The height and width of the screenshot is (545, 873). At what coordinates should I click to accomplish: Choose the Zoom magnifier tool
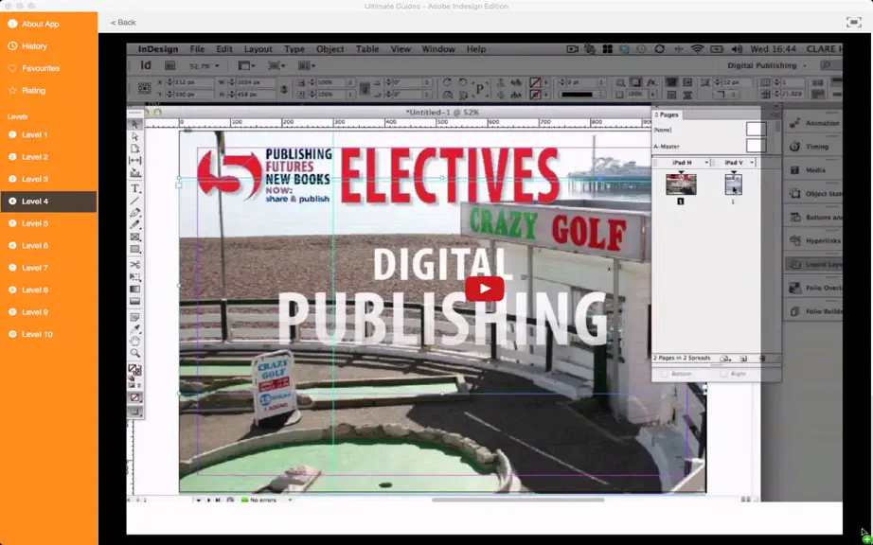click(x=135, y=353)
